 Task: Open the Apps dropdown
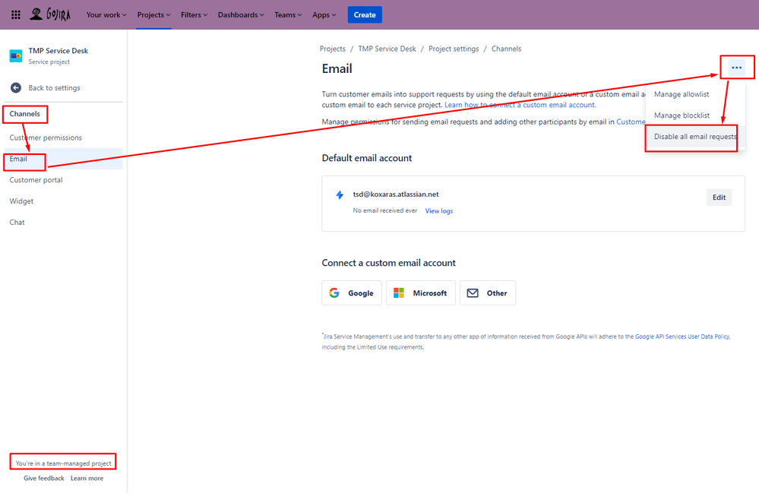coord(324,14)
